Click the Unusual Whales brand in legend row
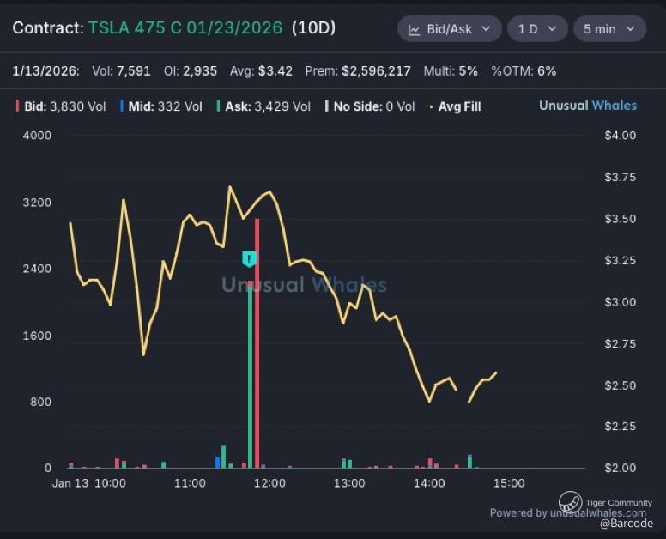 pyautogui.click(x=587, y=106)
